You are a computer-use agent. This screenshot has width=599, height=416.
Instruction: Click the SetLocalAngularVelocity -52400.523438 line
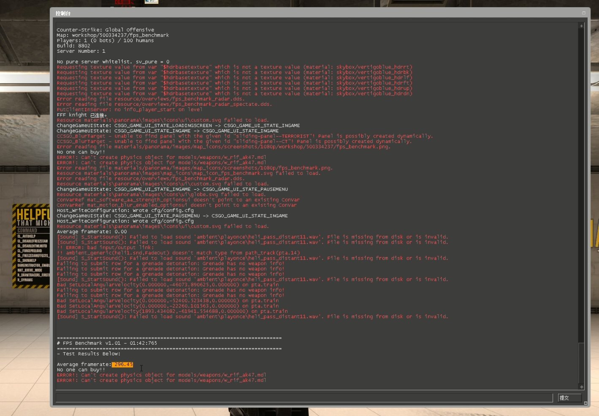(168, 301)
